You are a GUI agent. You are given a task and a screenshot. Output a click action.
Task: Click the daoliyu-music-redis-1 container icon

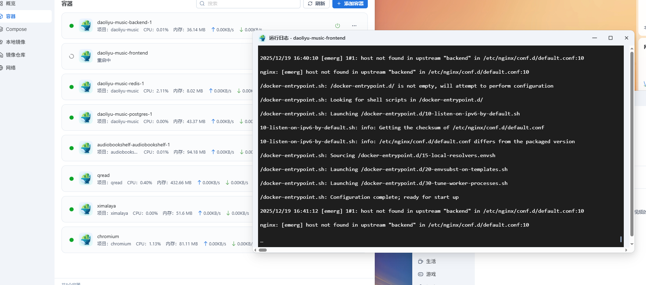(x=86, y=87)
